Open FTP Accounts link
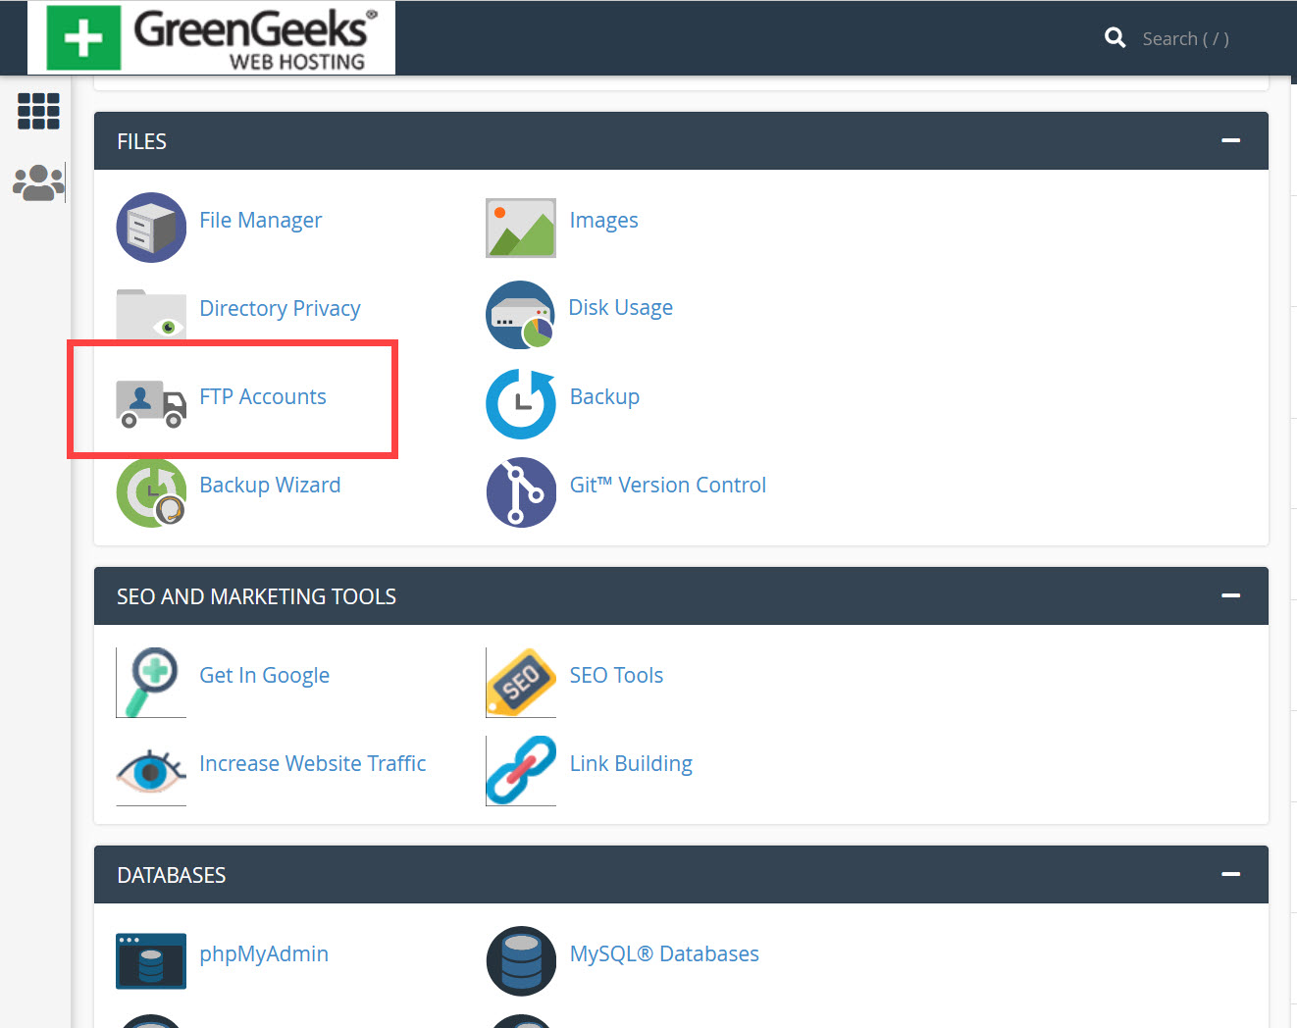The width and height of the screenshot is (1297, 1028). [263, 396]
